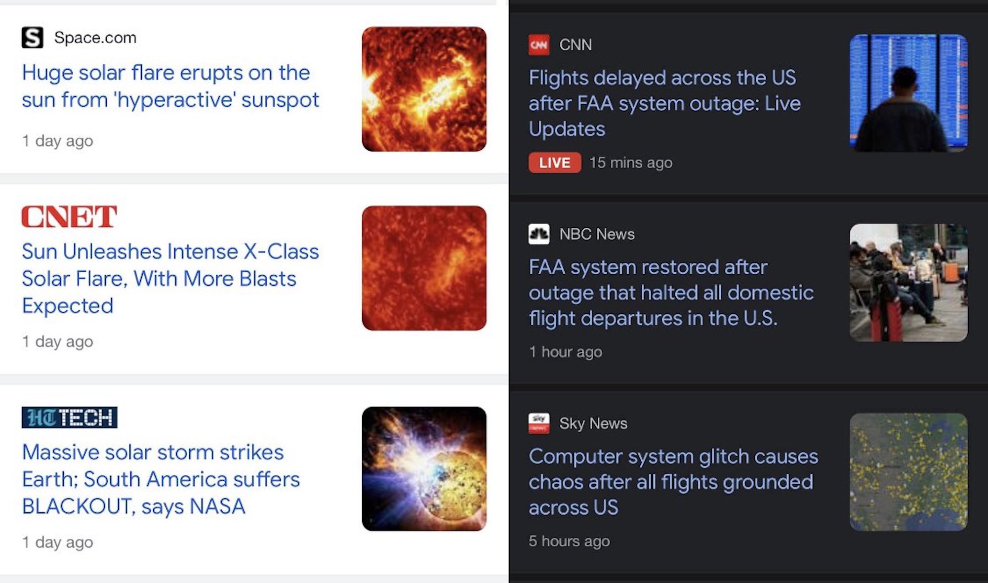Click the waiting passengers thumbnail
Viewport: 988px width, 583px height.
tap(908, 283)
